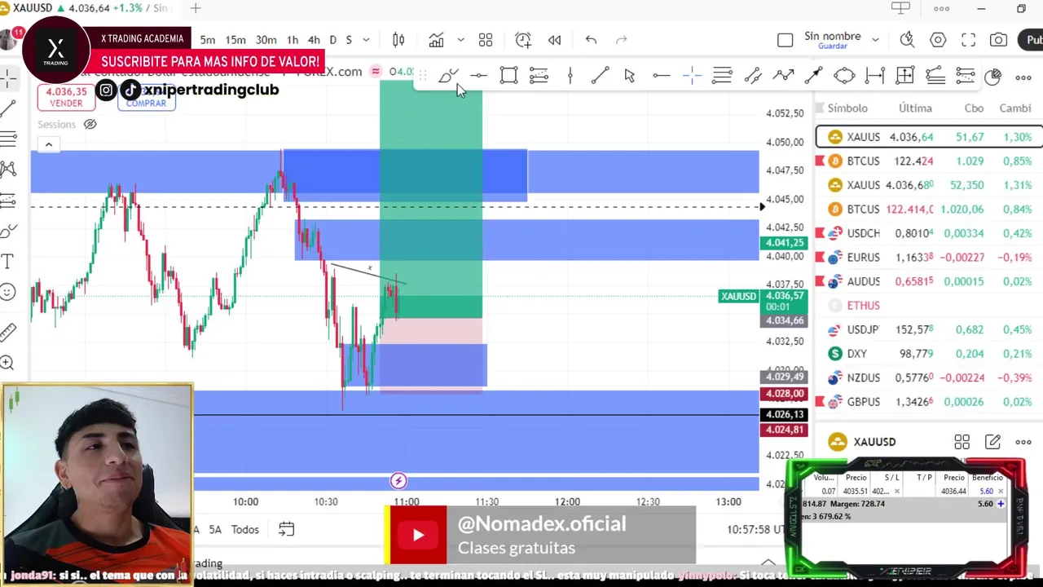Open the indicators dropdown chevron
Screen dimensions: 1043x587
tap(460, 40)
